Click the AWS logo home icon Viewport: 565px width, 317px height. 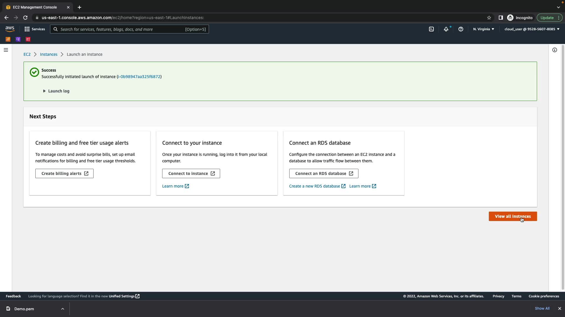coord(10,29)
